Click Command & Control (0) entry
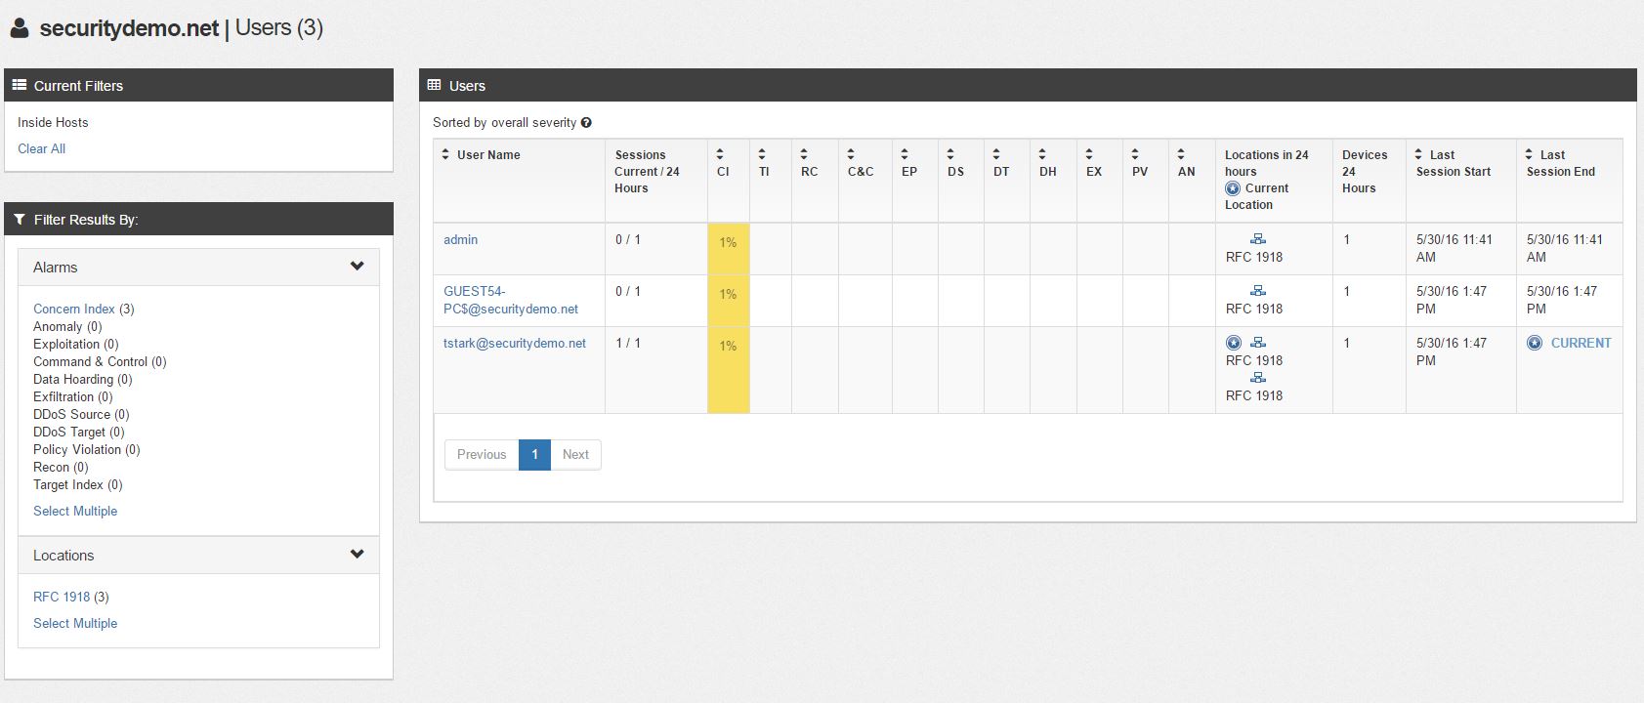 click(100, 361)
